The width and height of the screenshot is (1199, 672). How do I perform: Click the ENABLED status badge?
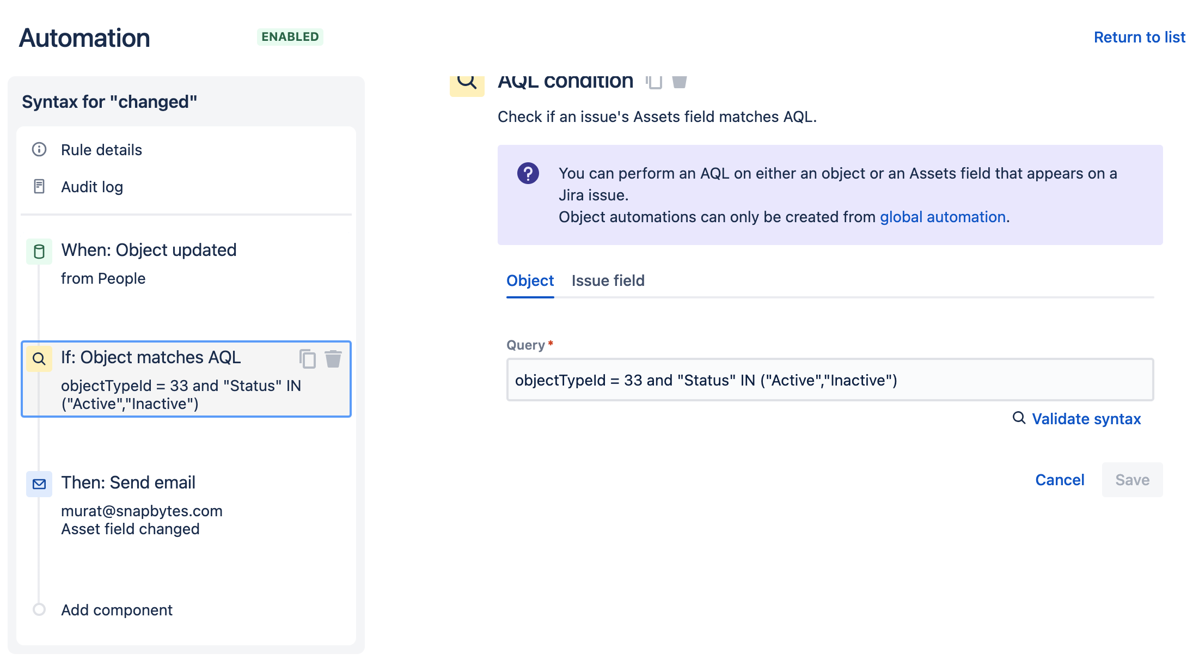[290, 37]
